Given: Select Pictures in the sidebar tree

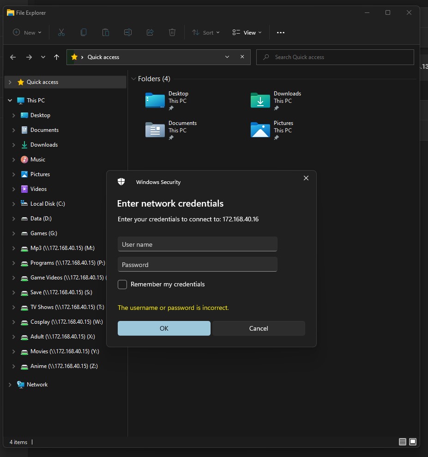Looking at the screenshot, I should click(40, 174).
